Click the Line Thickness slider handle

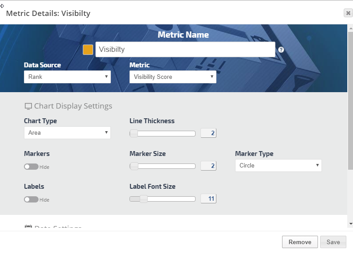coord(133,133)
